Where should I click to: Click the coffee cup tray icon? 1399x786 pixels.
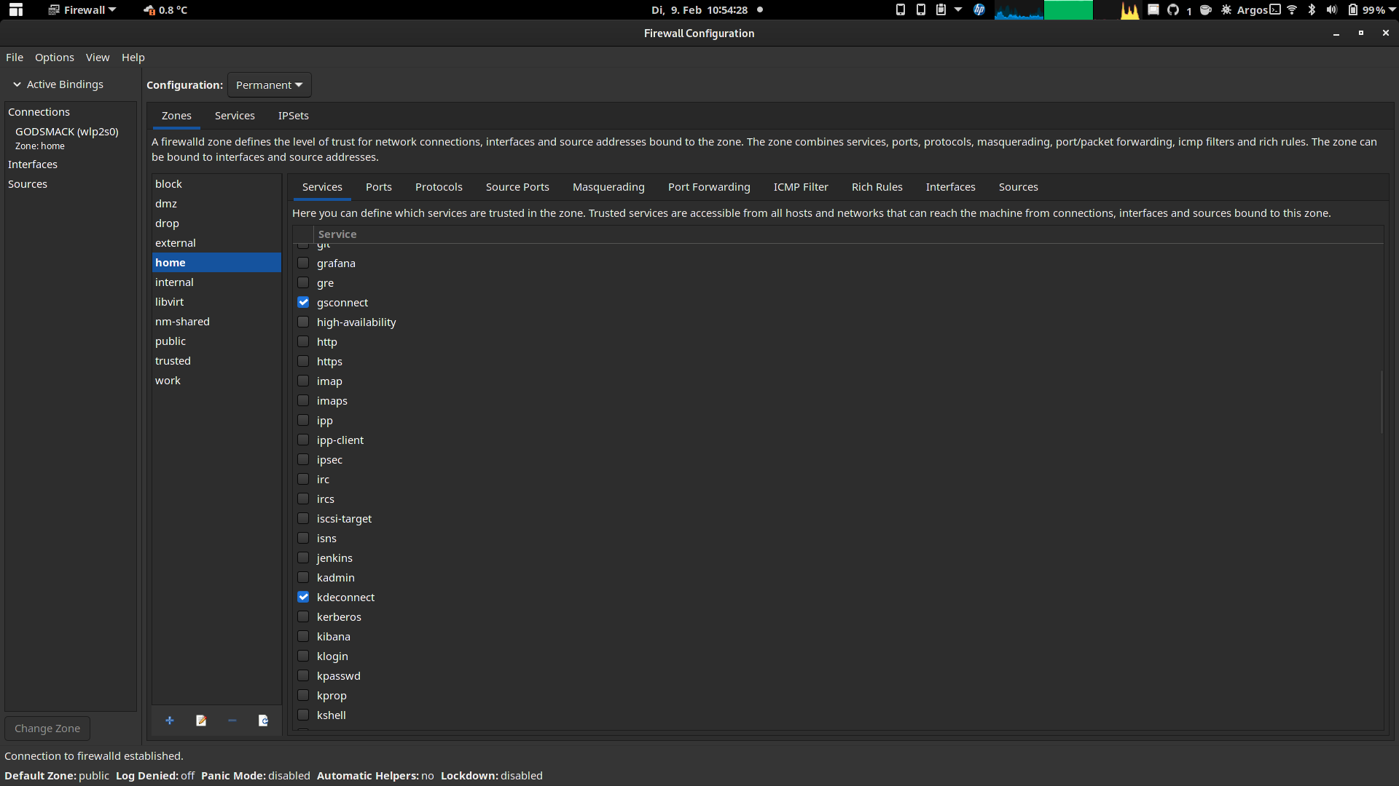1207,10
